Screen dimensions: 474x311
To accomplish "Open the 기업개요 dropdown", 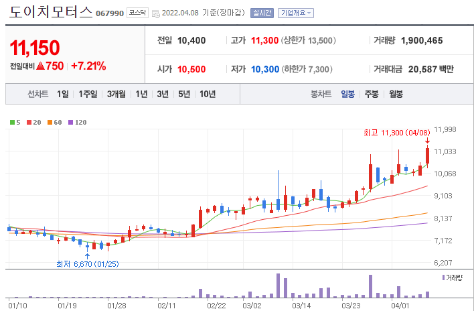I will pos(296,13).
